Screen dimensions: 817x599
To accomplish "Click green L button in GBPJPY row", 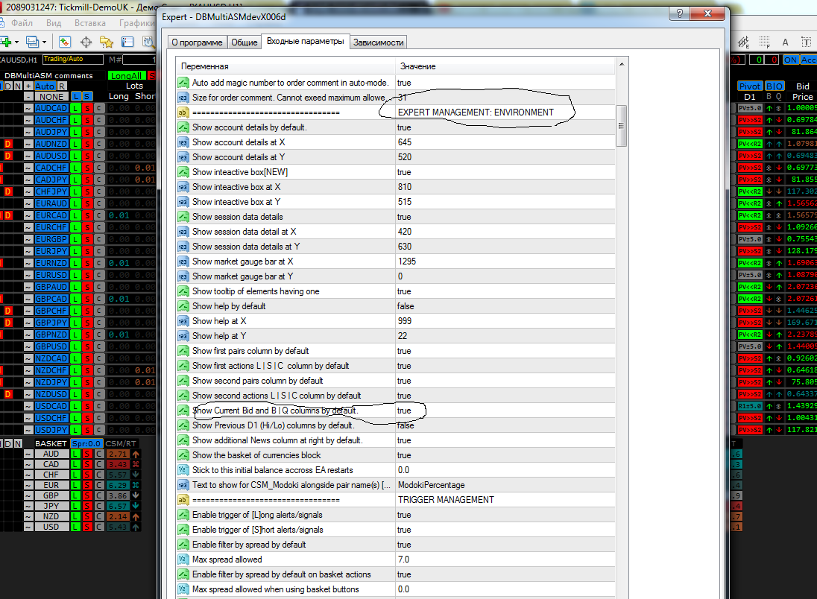I will point(76,323).
